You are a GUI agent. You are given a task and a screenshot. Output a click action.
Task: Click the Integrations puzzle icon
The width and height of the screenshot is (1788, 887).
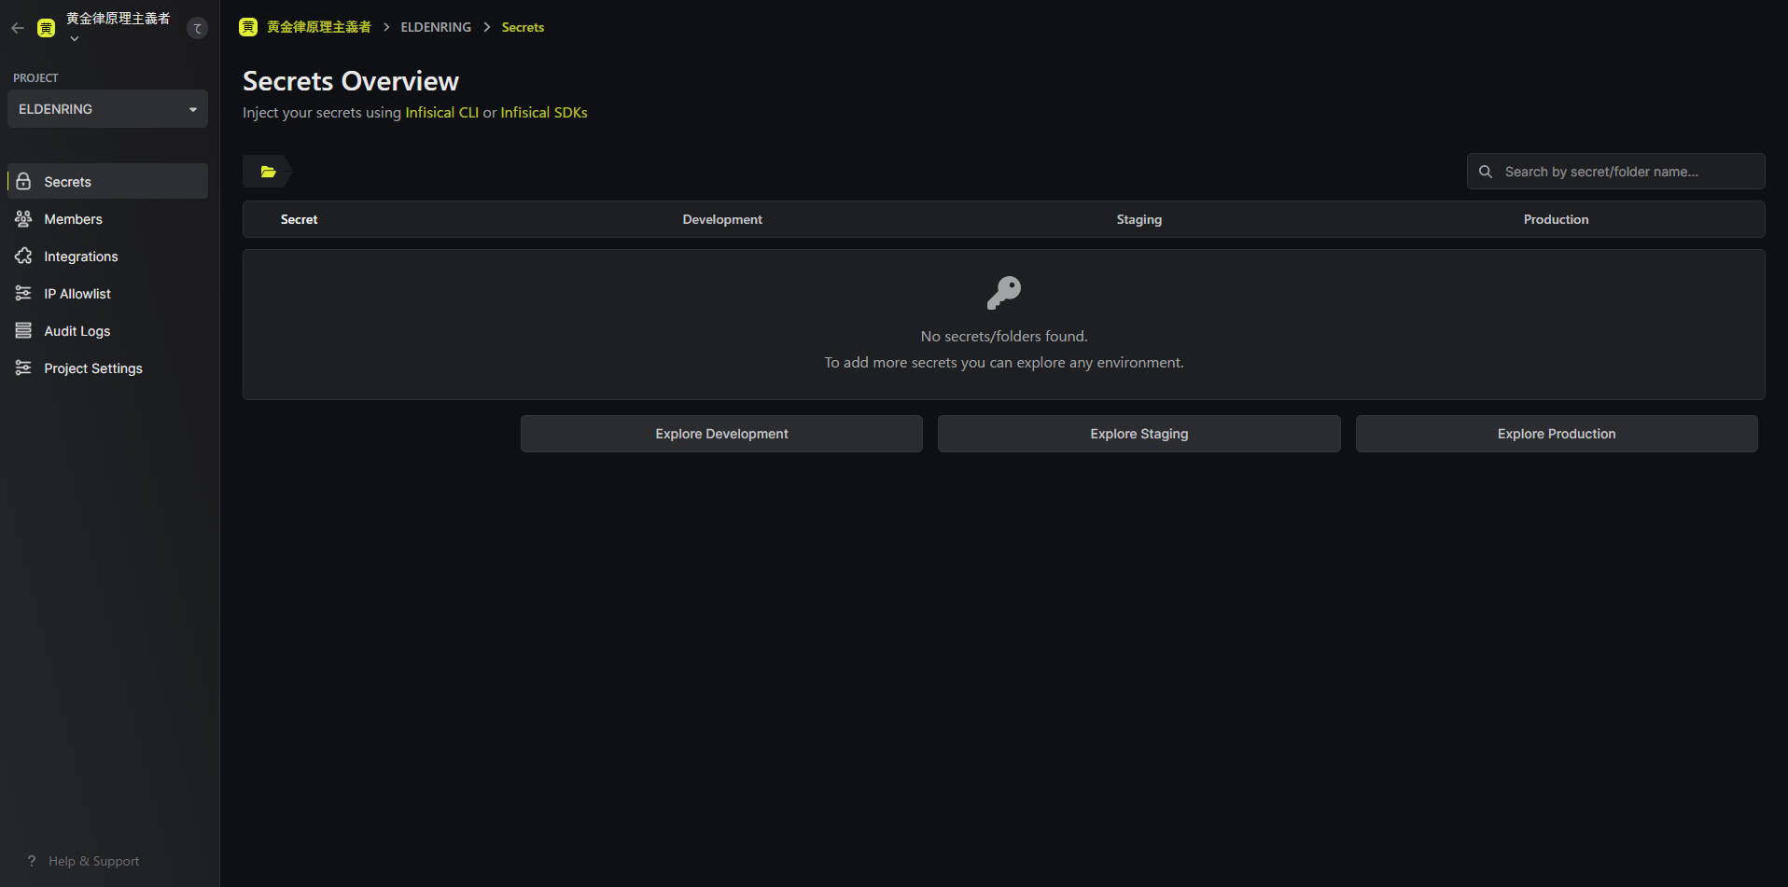pos(23,256)
